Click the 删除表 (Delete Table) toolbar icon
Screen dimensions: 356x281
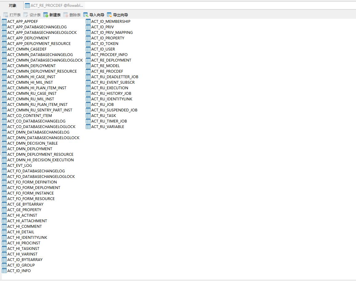tap(66, 15)
